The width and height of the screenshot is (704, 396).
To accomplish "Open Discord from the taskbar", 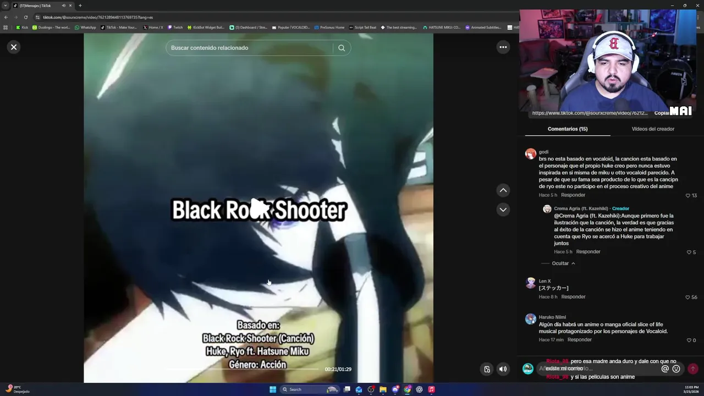I will pos(395,389).
